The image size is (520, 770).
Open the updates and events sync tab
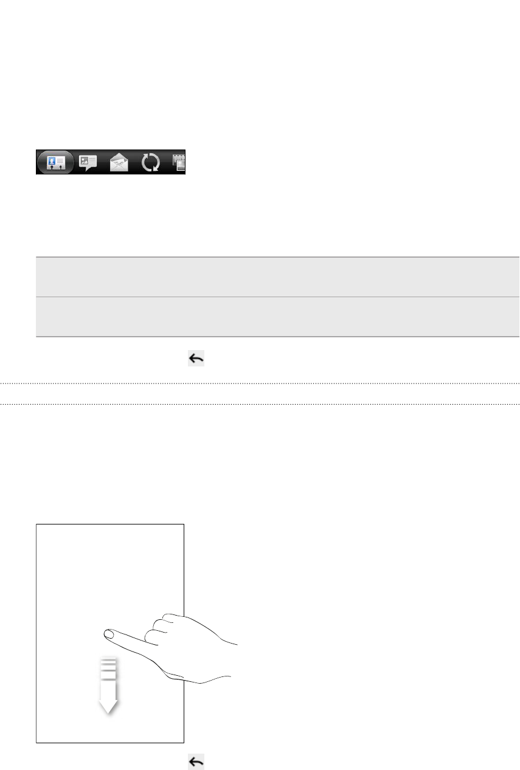pyautogui.click(x=151, y=163)
